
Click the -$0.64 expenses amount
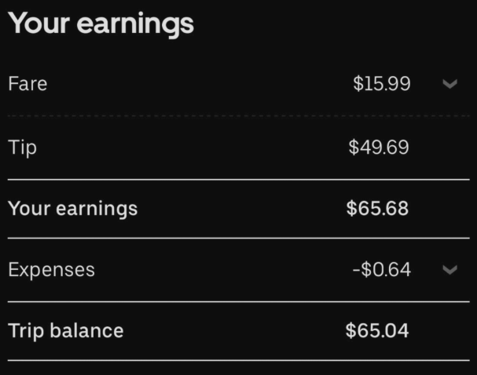click(381, 270)
